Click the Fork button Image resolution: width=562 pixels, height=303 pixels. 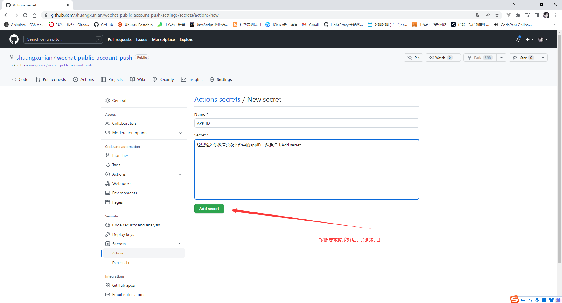pos(480,58)
